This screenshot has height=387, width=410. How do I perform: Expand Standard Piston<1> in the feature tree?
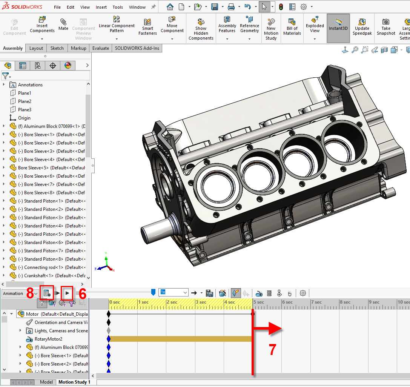4,201
